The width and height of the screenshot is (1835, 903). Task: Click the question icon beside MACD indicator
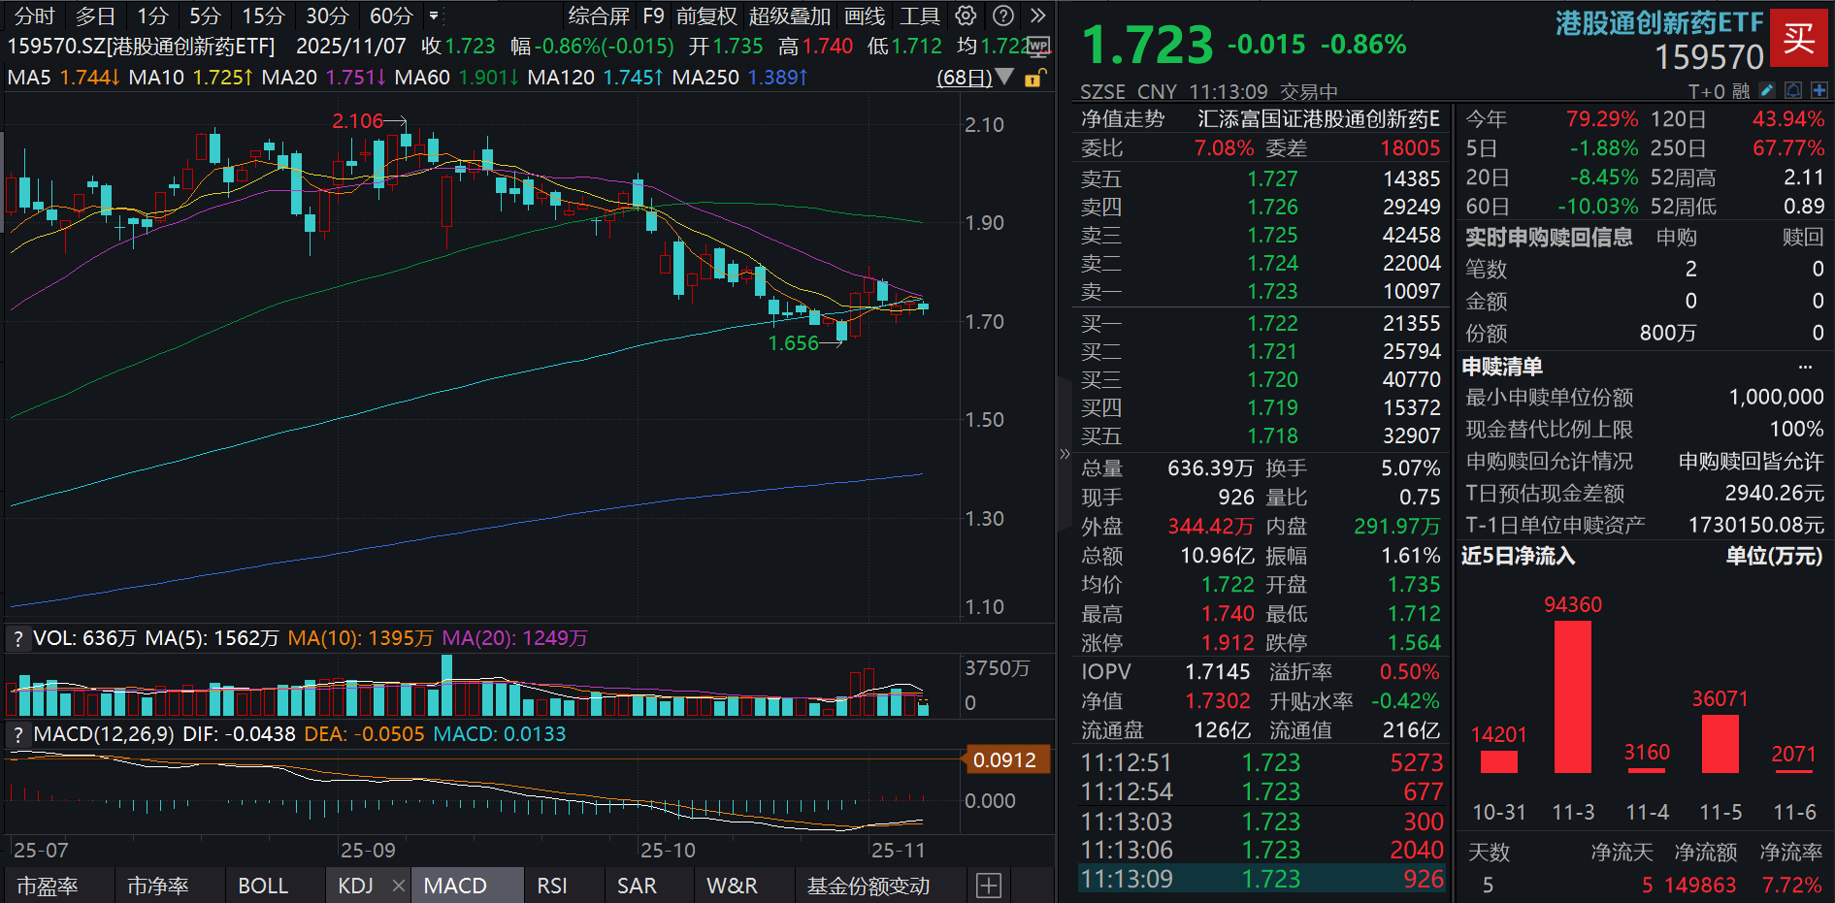pyautogui.click(x=16, y=734)
